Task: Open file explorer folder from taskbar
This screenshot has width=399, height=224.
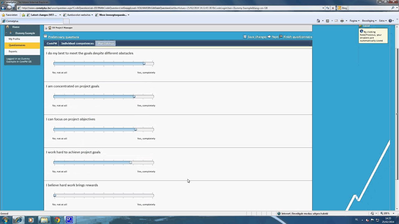Action: pos(44,220)
